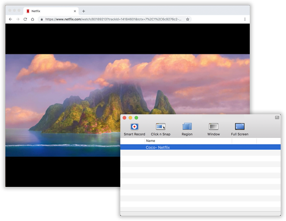Open the browser three-dot menu
Screen dimensions: 286x221
tap(245, 19)
